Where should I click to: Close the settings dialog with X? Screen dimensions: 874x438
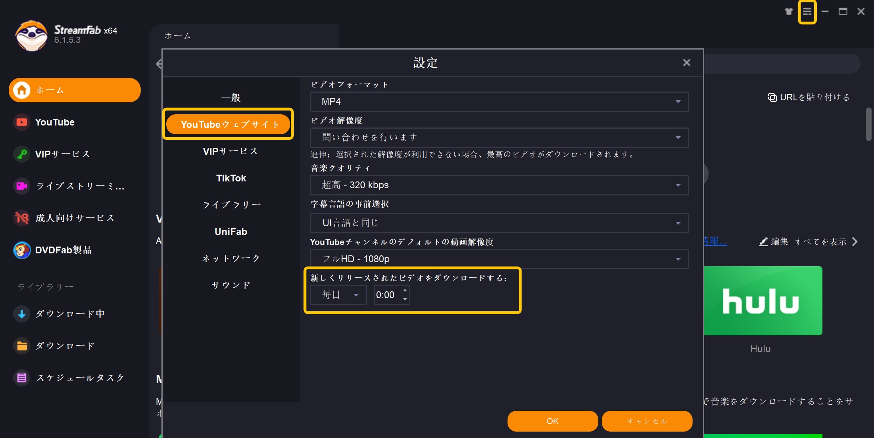pos(687,63)
